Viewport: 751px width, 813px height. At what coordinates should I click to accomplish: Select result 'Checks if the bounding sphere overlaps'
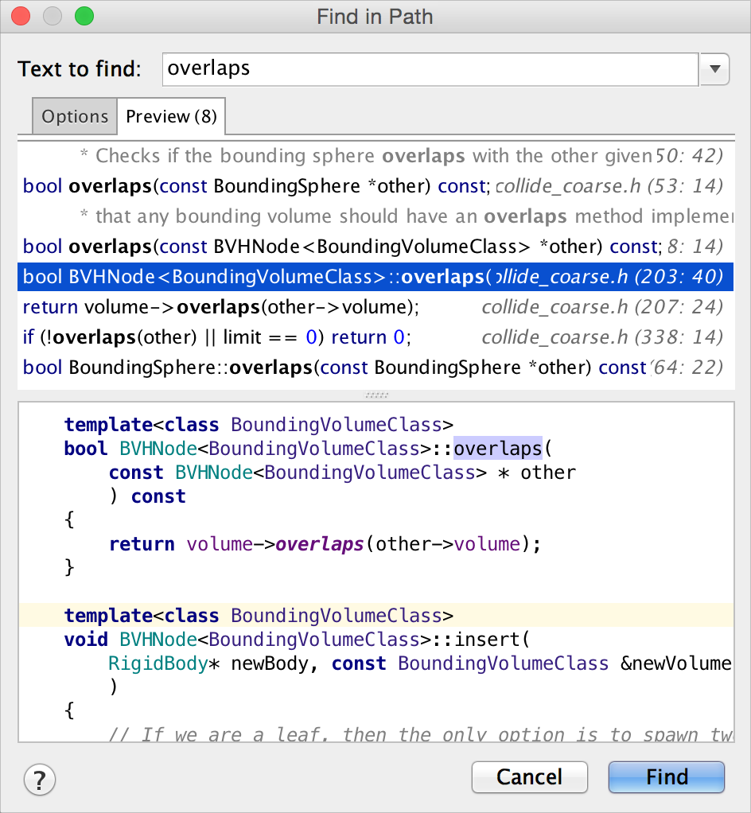click(376, 156)
